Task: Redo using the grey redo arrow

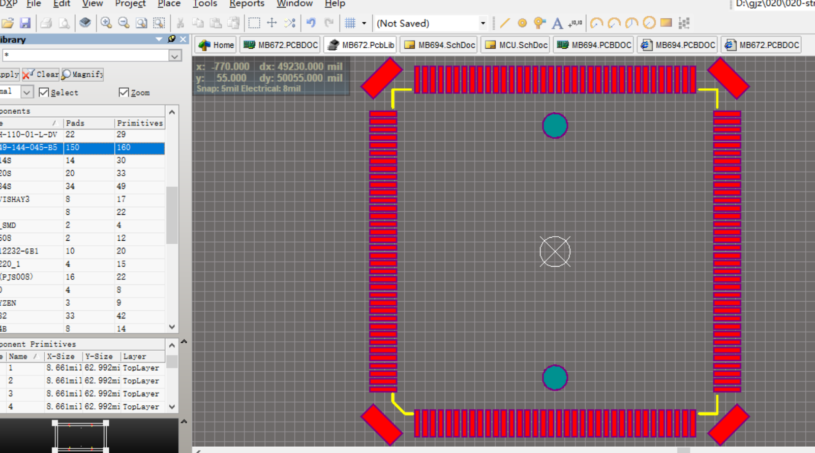Action: click(329, 23)
